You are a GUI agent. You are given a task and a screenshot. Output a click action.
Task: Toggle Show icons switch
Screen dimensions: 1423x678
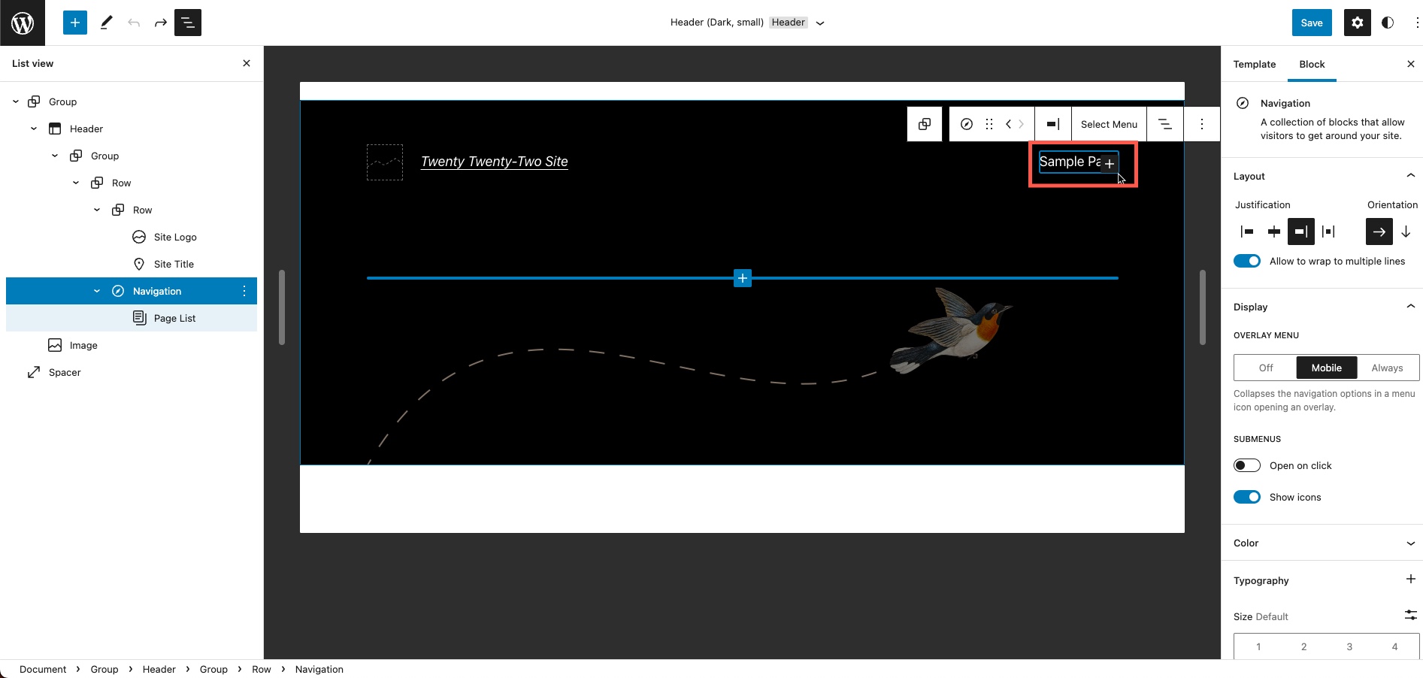point(1247,497)
